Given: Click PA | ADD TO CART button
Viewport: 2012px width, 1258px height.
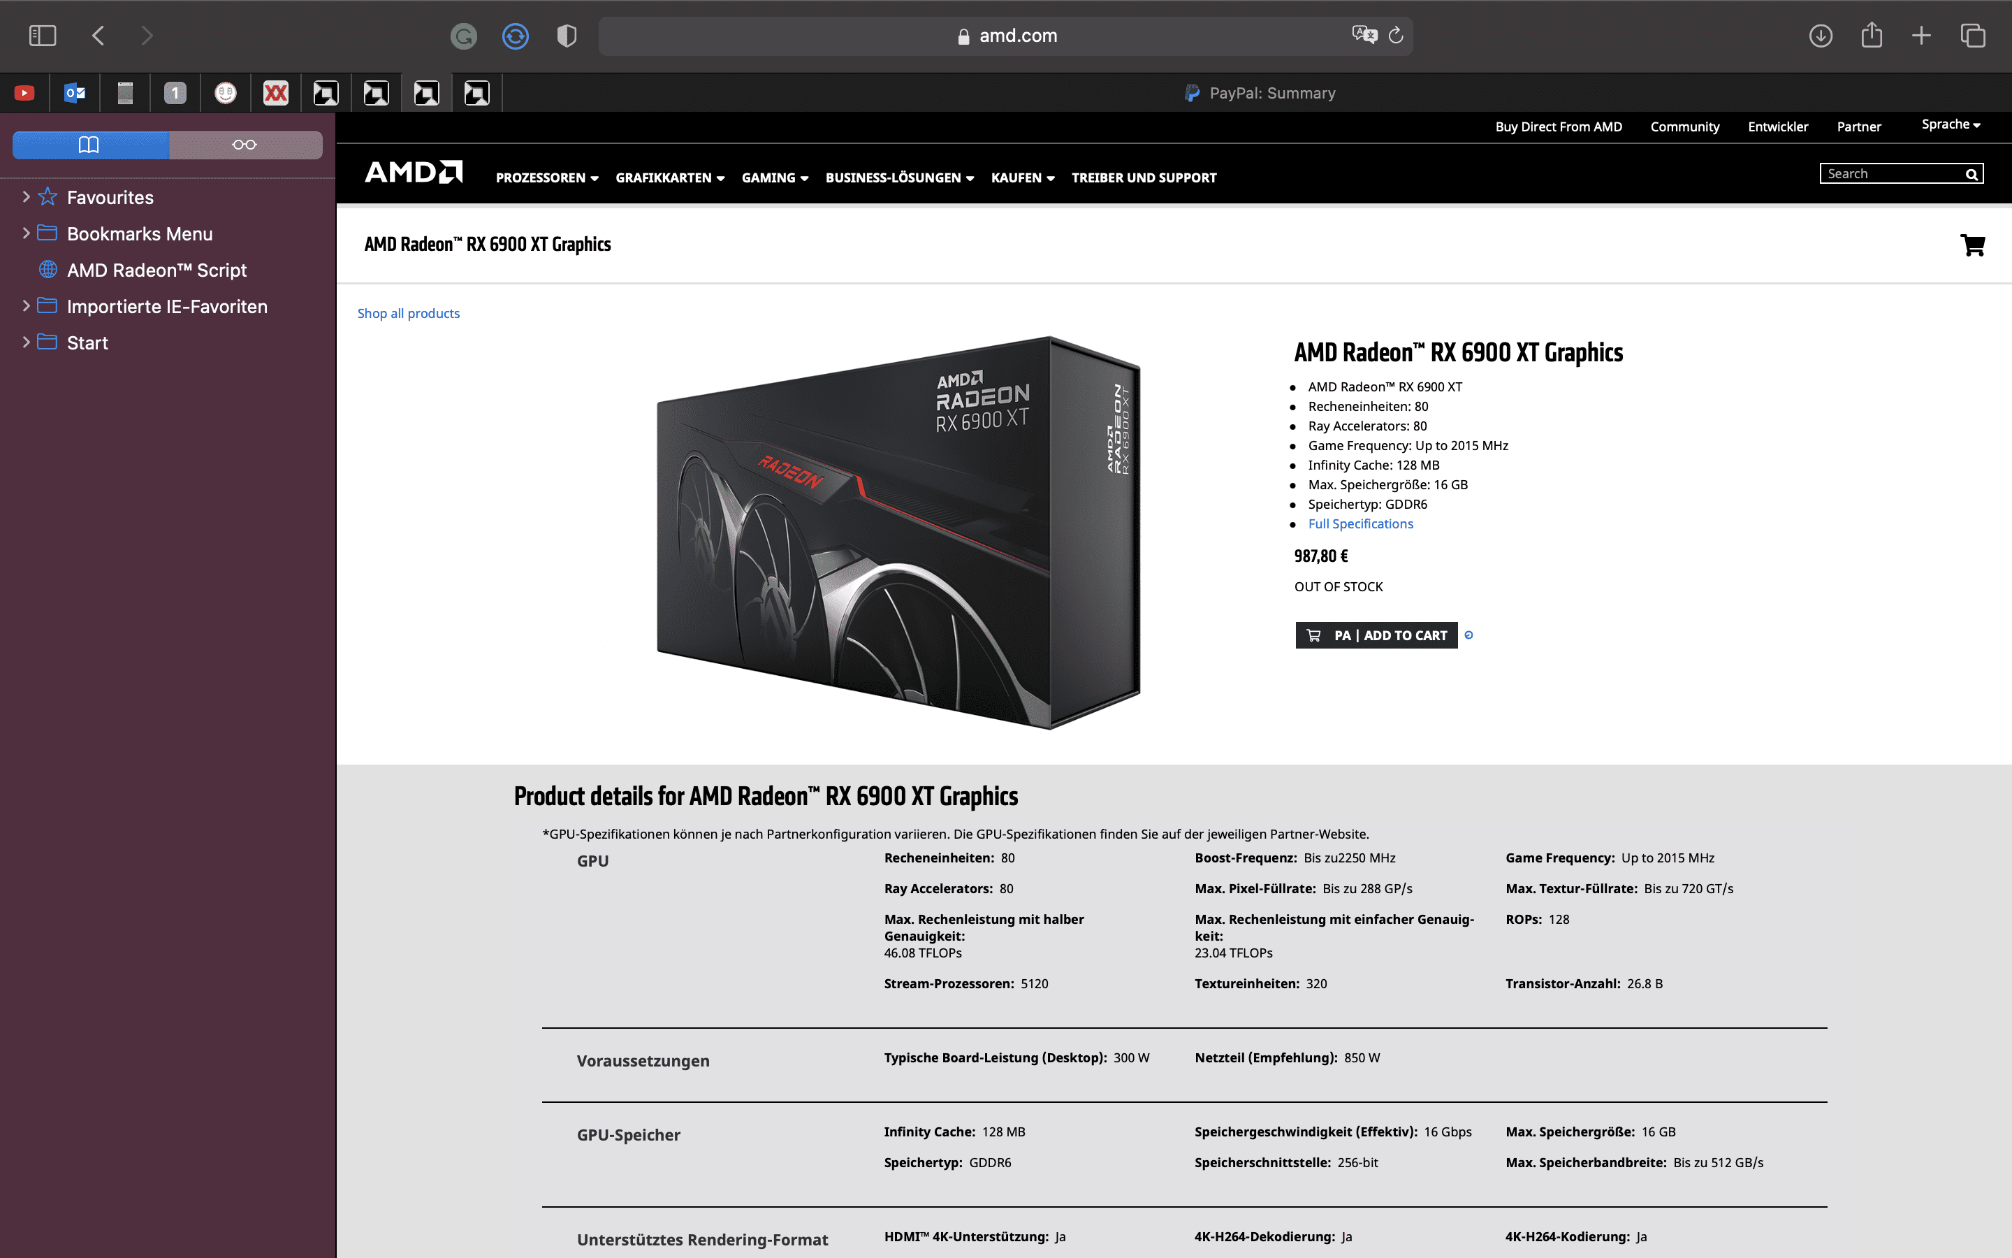Looking at the screenshot, I should (x=1376, y=635).
